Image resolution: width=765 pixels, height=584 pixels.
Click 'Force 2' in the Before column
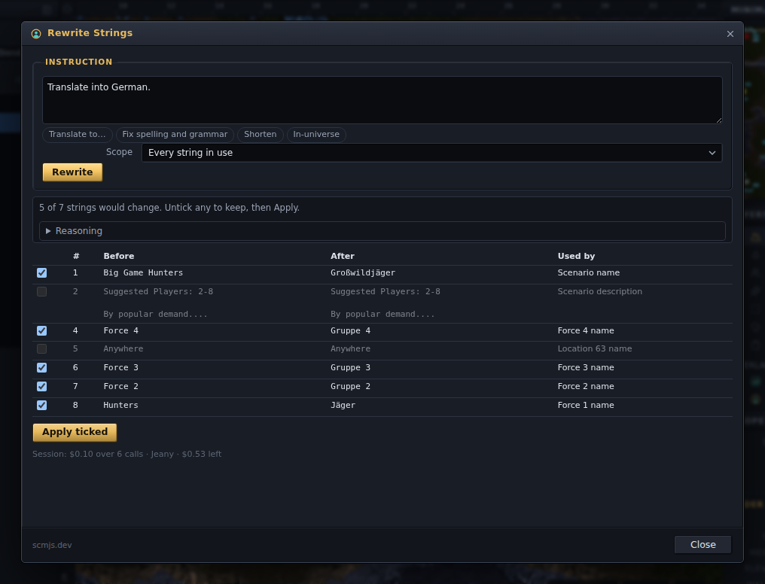pos(120,386)
